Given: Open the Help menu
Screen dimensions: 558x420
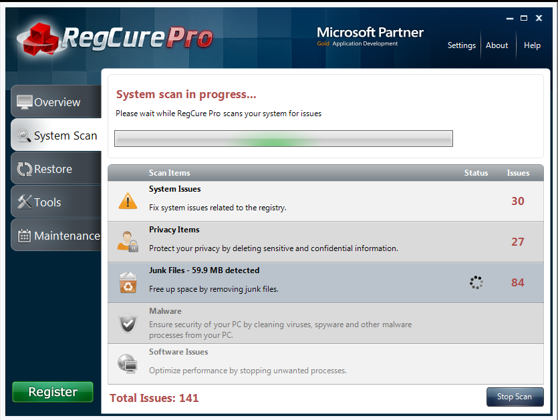Looking at the screenshot, I should (x=532, y=45).
